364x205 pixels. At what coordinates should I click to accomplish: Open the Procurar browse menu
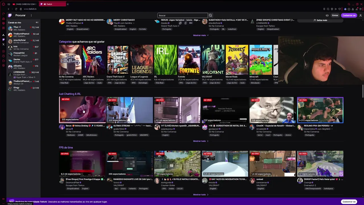tap(20, 15)
